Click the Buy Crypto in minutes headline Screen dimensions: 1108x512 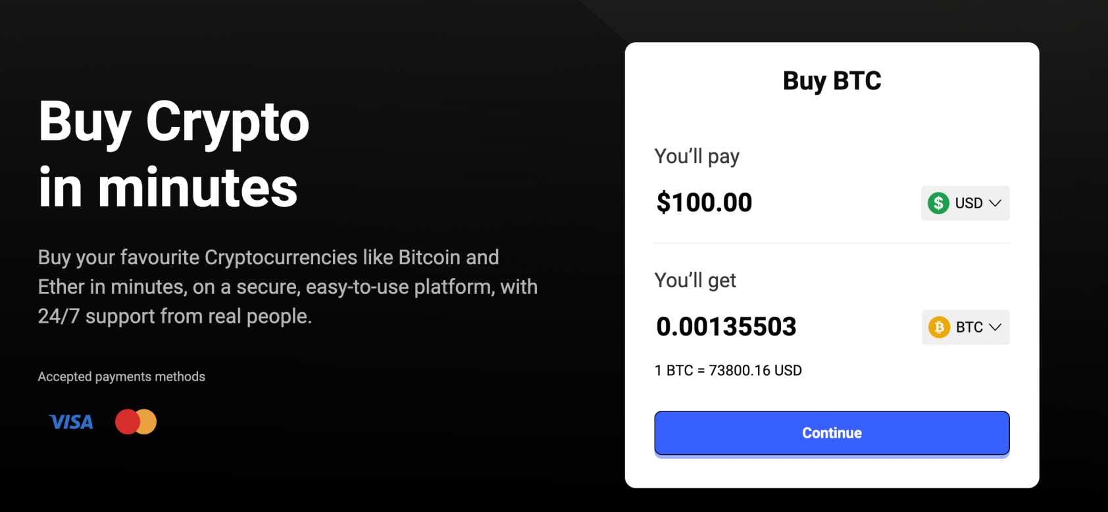click(173, 155)
